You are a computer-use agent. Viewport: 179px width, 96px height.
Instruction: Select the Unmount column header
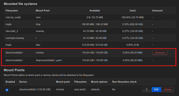pos(157,11)
